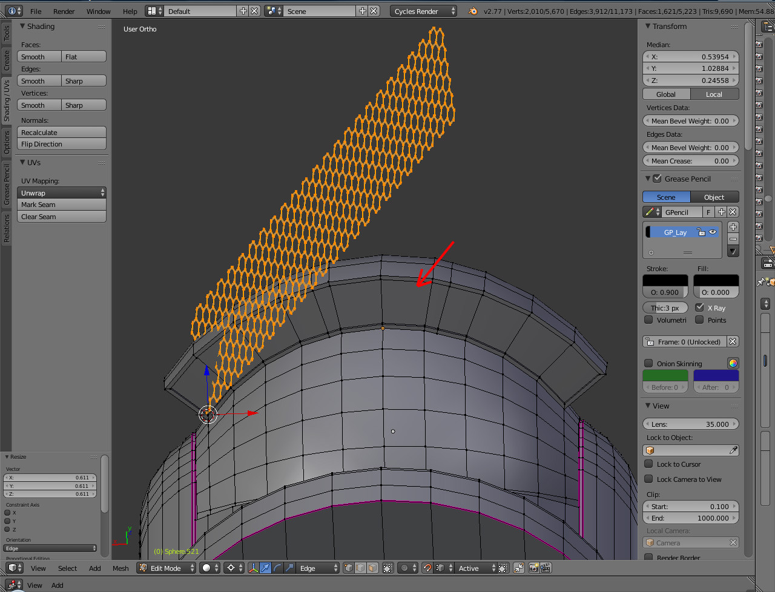Select the scale manipulator icon
Viewport: 775px width, 592px height.
(x=289, y=568)
